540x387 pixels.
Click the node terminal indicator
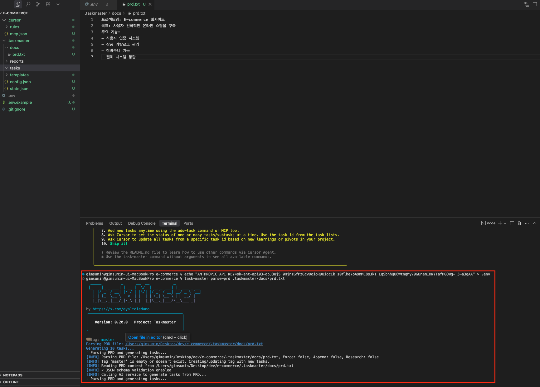click(x=488, y=223)
